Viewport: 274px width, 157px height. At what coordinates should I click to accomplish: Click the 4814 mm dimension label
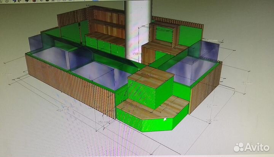(x=63, y=111)
